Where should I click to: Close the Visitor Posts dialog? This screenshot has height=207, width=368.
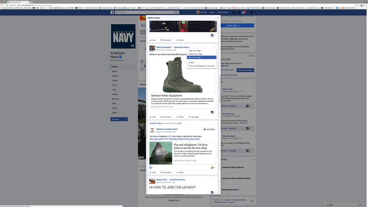coord(218,18)
